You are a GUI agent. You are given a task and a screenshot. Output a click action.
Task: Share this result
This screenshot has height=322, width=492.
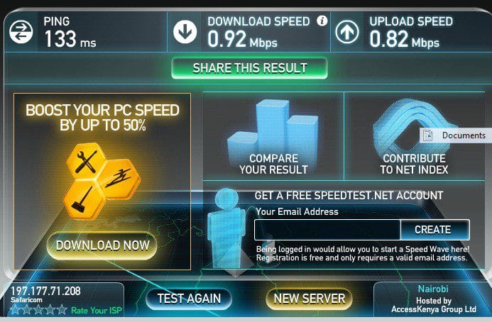coord(250,68)
